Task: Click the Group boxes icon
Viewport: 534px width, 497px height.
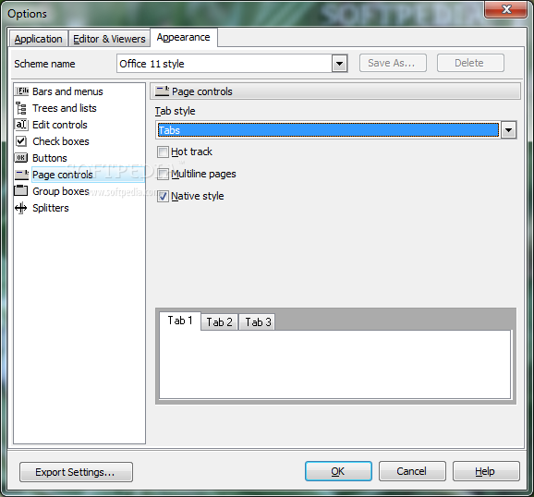Action: pyautogui.click(x=21, y=190)
